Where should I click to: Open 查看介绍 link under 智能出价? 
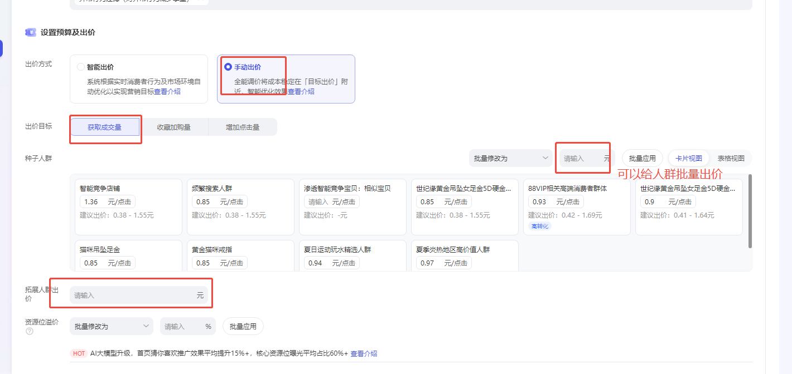point(167,91)
